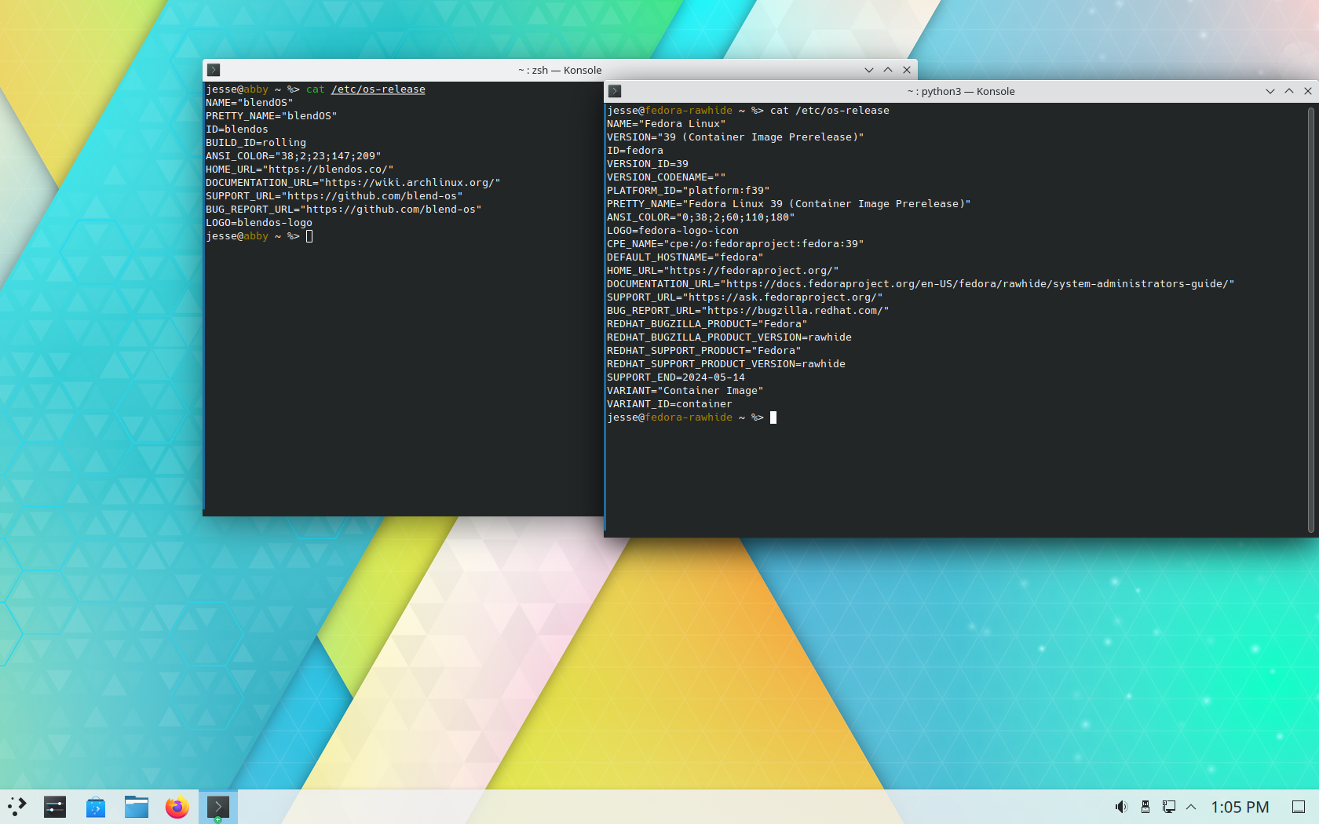Click the zsh Konsole title bar text
This screenshot has width=1319, height=824.
(x=560, y=70)
